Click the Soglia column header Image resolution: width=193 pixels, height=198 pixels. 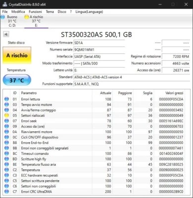click(147, 93)
